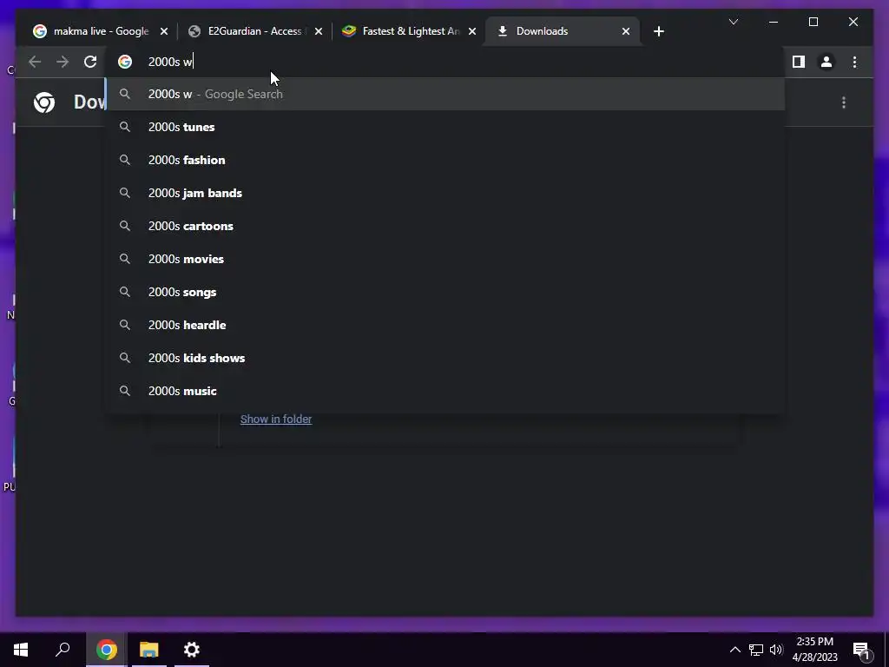Choose the 2000s fashion suggestion

[446, 160]
